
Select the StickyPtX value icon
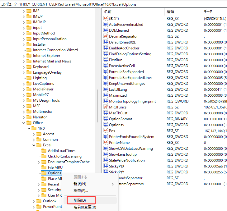tap(106, 166)
